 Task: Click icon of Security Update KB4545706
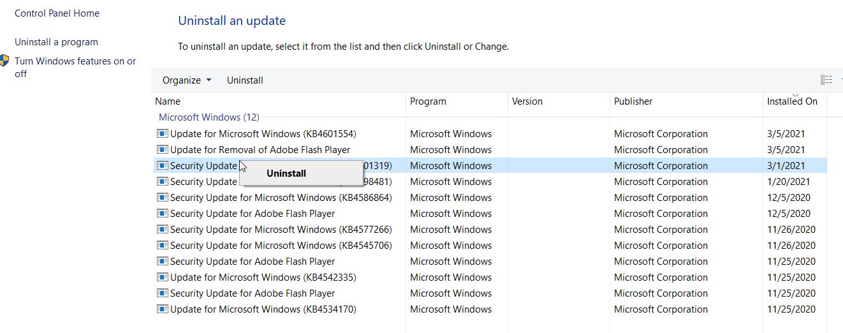point(163,246)
